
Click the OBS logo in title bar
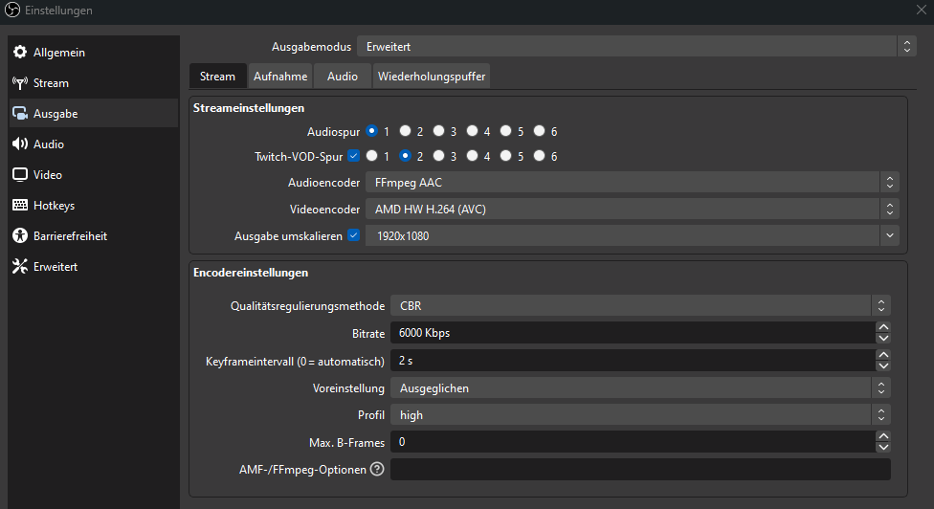pyautogui.click(x=11, y=11)
